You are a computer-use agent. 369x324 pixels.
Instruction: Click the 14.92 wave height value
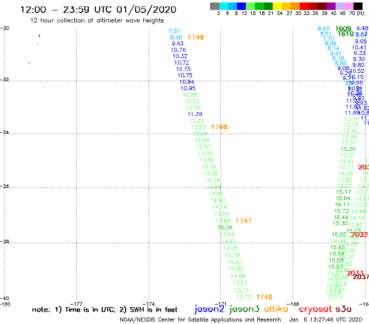[x=234, y=262]
